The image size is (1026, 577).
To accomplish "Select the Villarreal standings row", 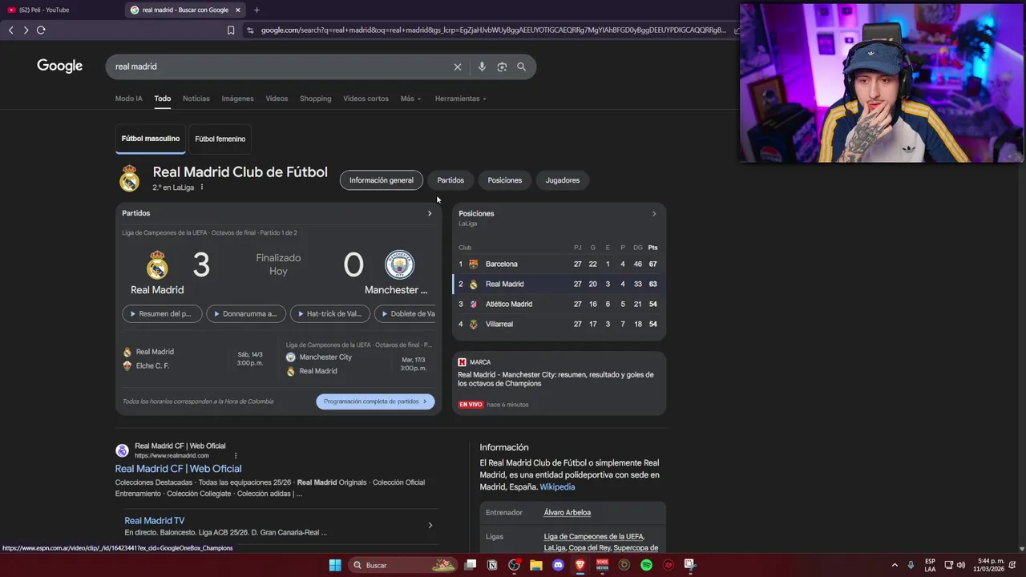I will [x=559, y=324].
